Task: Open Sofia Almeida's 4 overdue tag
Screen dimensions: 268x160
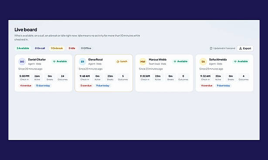Action: point(207,86)
